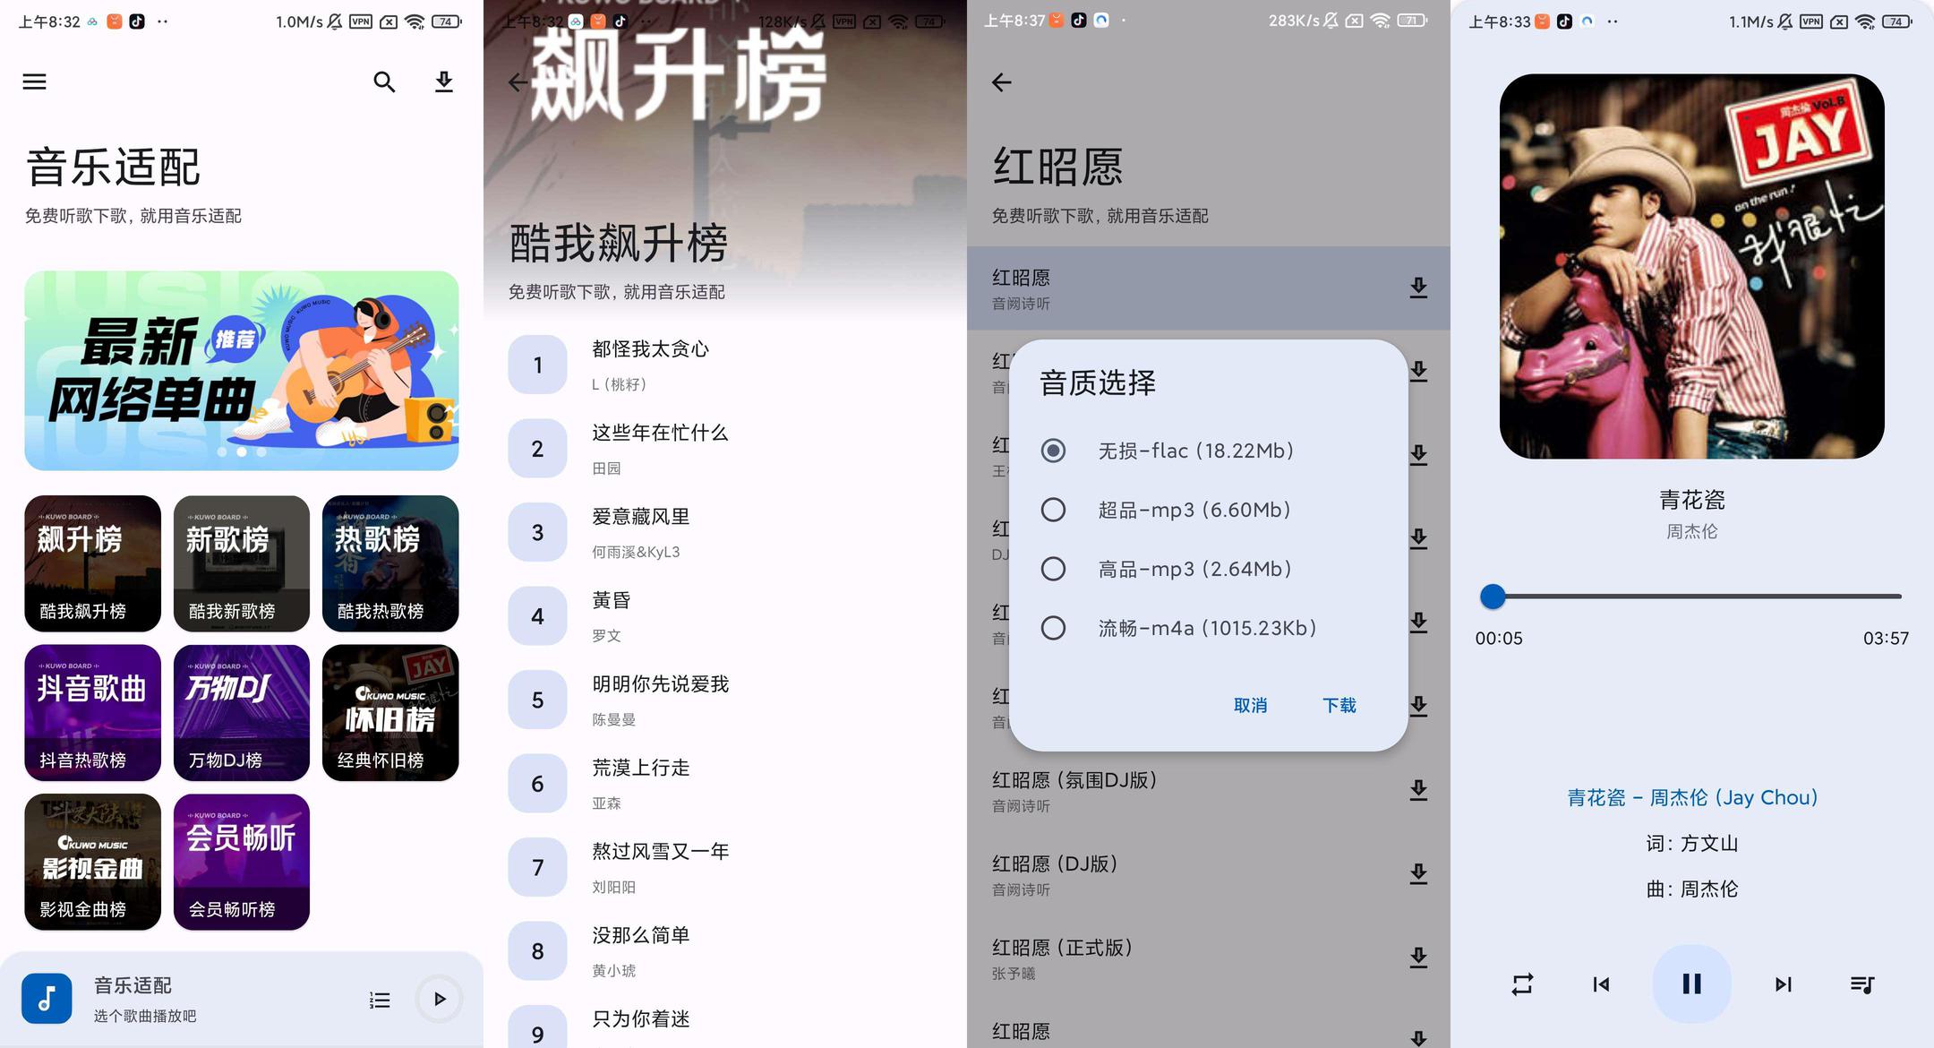The image size is (1934, 1048).
Task: Choose 流畅-m4a quality radio button
Action: (1053, 628)
